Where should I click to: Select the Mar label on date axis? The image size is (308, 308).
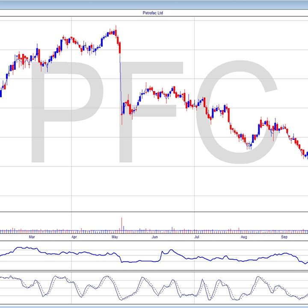point(31,236)
